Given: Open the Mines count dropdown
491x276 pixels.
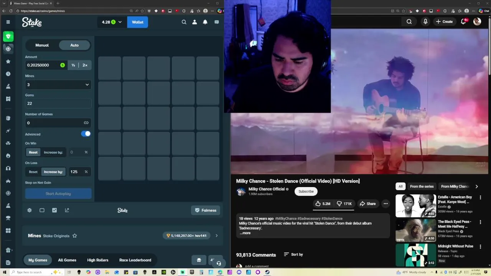Looking at the screenshot, I should point(58,85).
